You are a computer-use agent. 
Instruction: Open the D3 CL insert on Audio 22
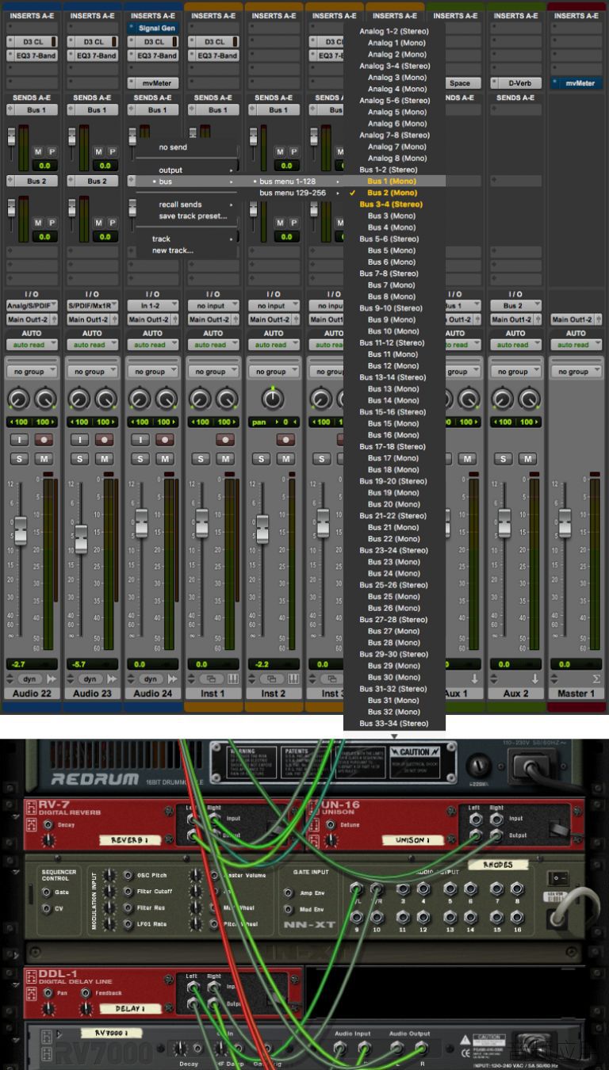pyautogui.click(x=33, y=41)
